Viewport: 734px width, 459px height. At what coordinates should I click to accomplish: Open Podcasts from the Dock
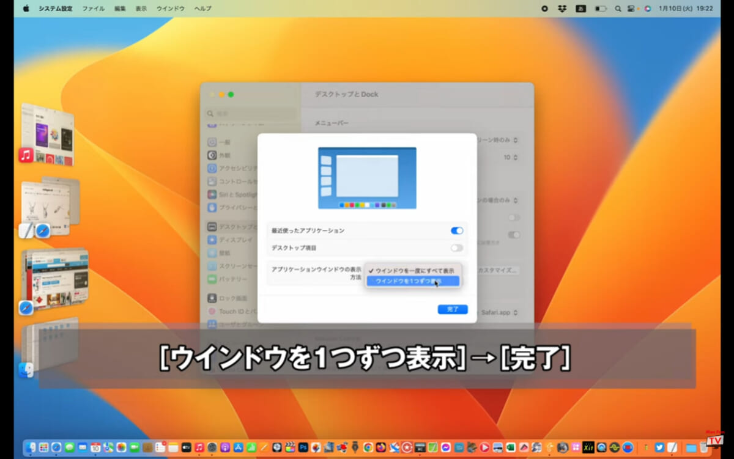pos(224,447)
